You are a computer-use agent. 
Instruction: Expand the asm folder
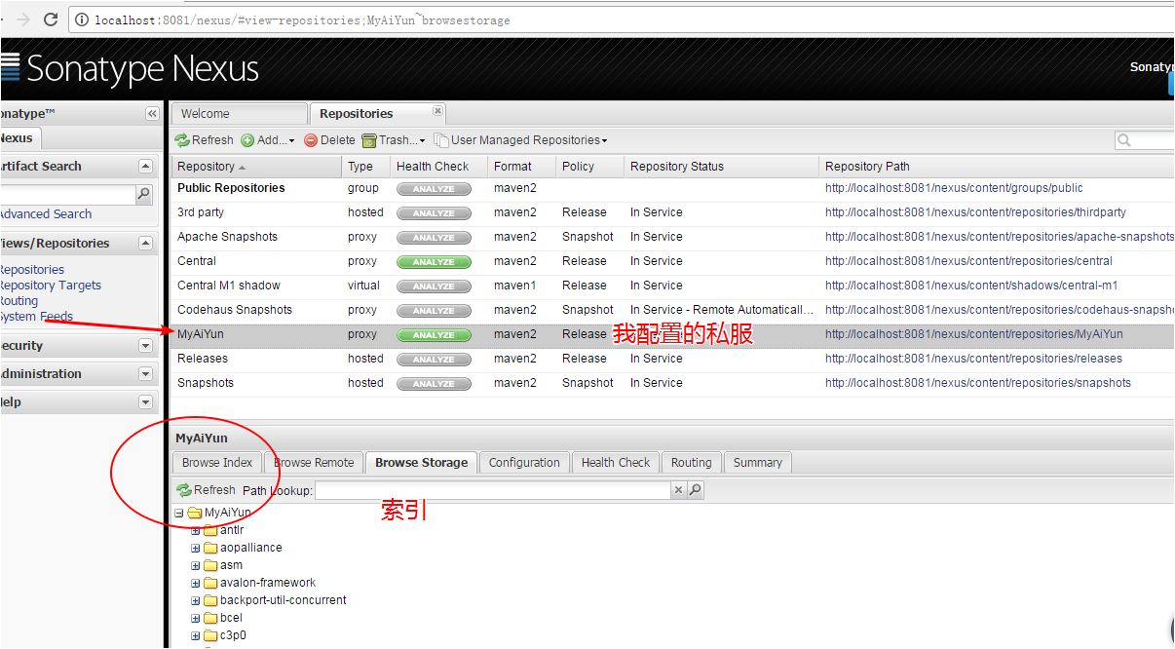click(x=196, y=566)
